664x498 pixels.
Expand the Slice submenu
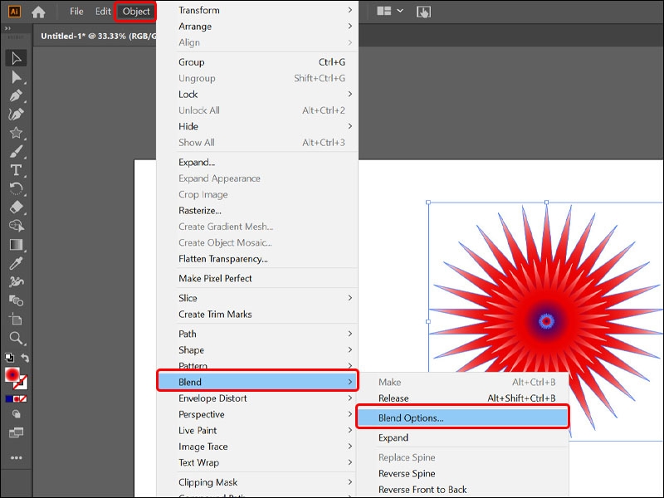pos(257,298)
